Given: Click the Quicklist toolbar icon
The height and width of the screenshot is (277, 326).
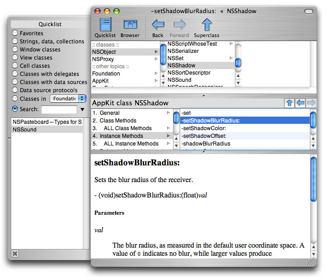Looking at the screenshot, I should click(105, 24).
